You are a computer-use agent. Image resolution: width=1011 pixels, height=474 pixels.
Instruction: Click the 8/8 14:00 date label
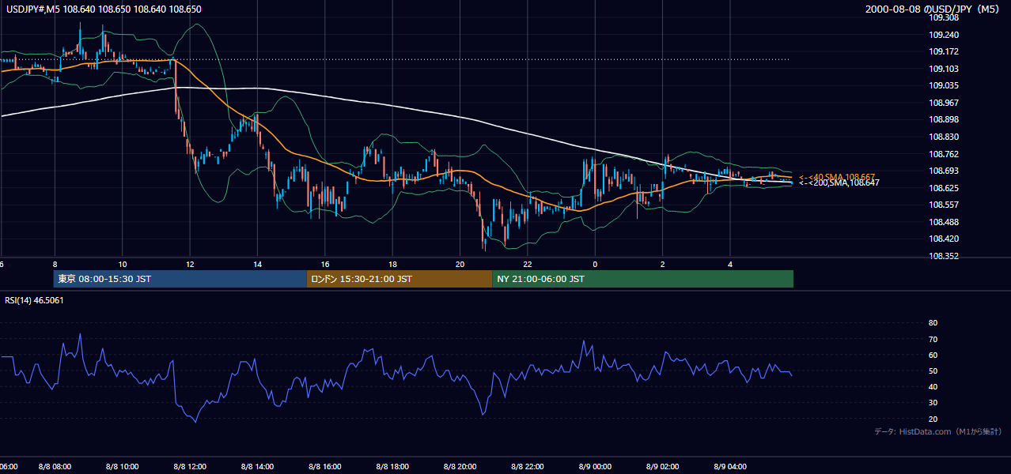point(257,467)
